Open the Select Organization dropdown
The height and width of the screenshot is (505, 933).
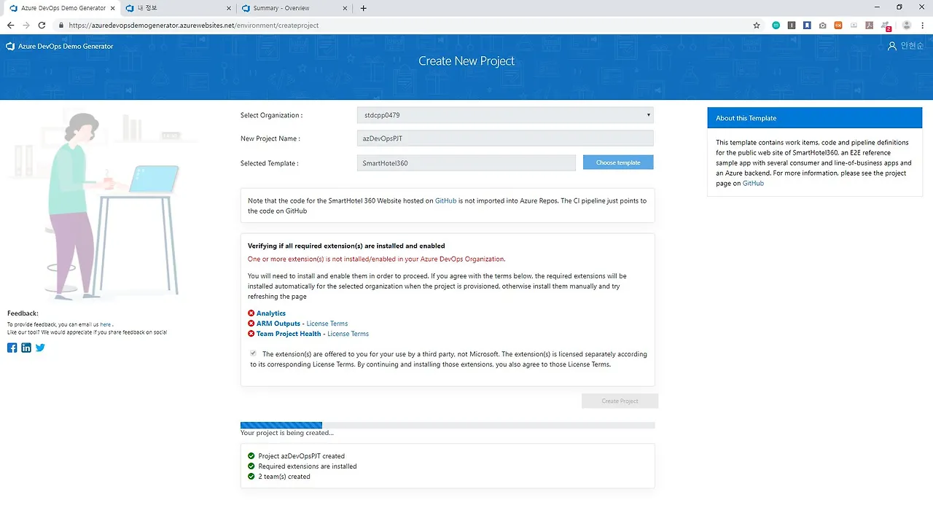pos(505,115)
